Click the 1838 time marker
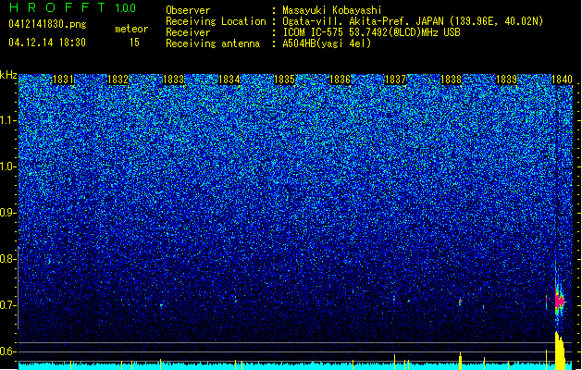 (451, 80)
